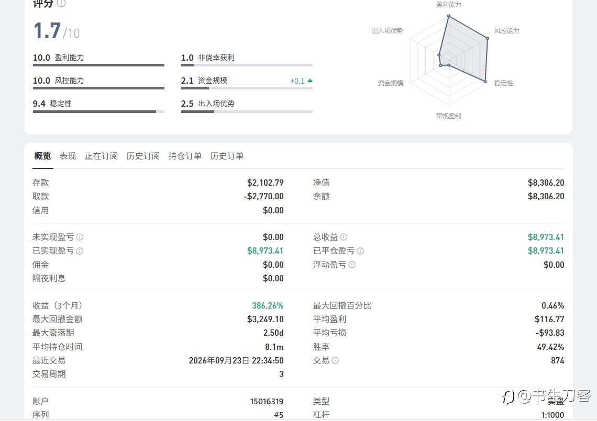Click the 1.7 overall score value

[x=47, y=30]
